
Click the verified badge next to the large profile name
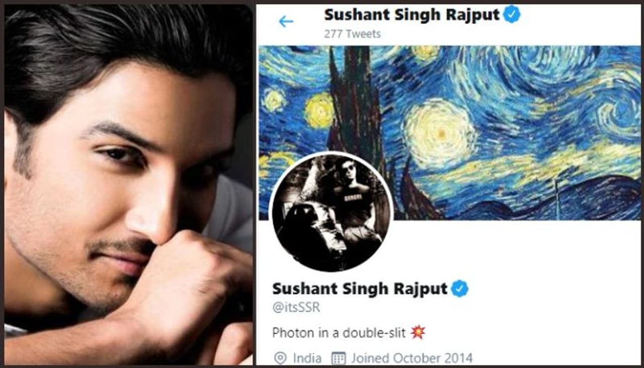[x=459, y=288]
